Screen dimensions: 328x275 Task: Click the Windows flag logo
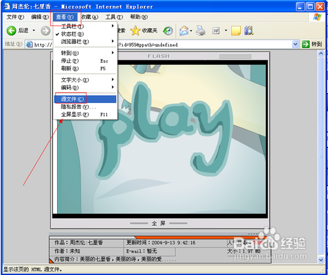(318, 17)
